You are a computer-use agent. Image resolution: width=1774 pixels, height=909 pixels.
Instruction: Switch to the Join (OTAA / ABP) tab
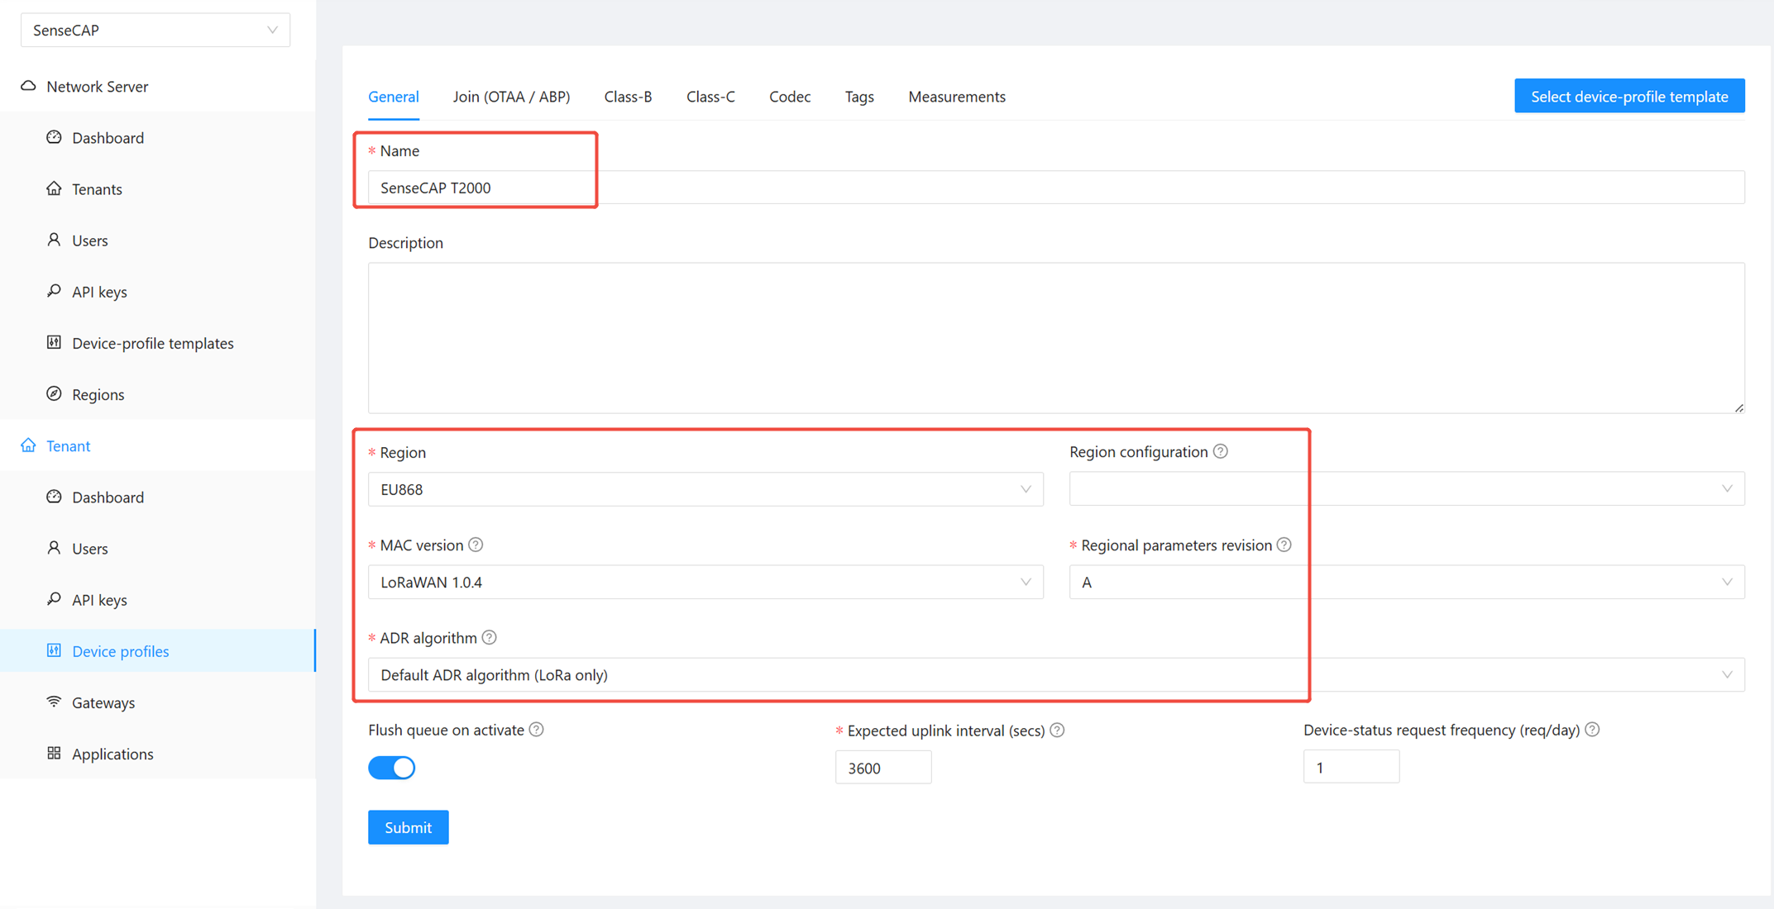(511, 97)
